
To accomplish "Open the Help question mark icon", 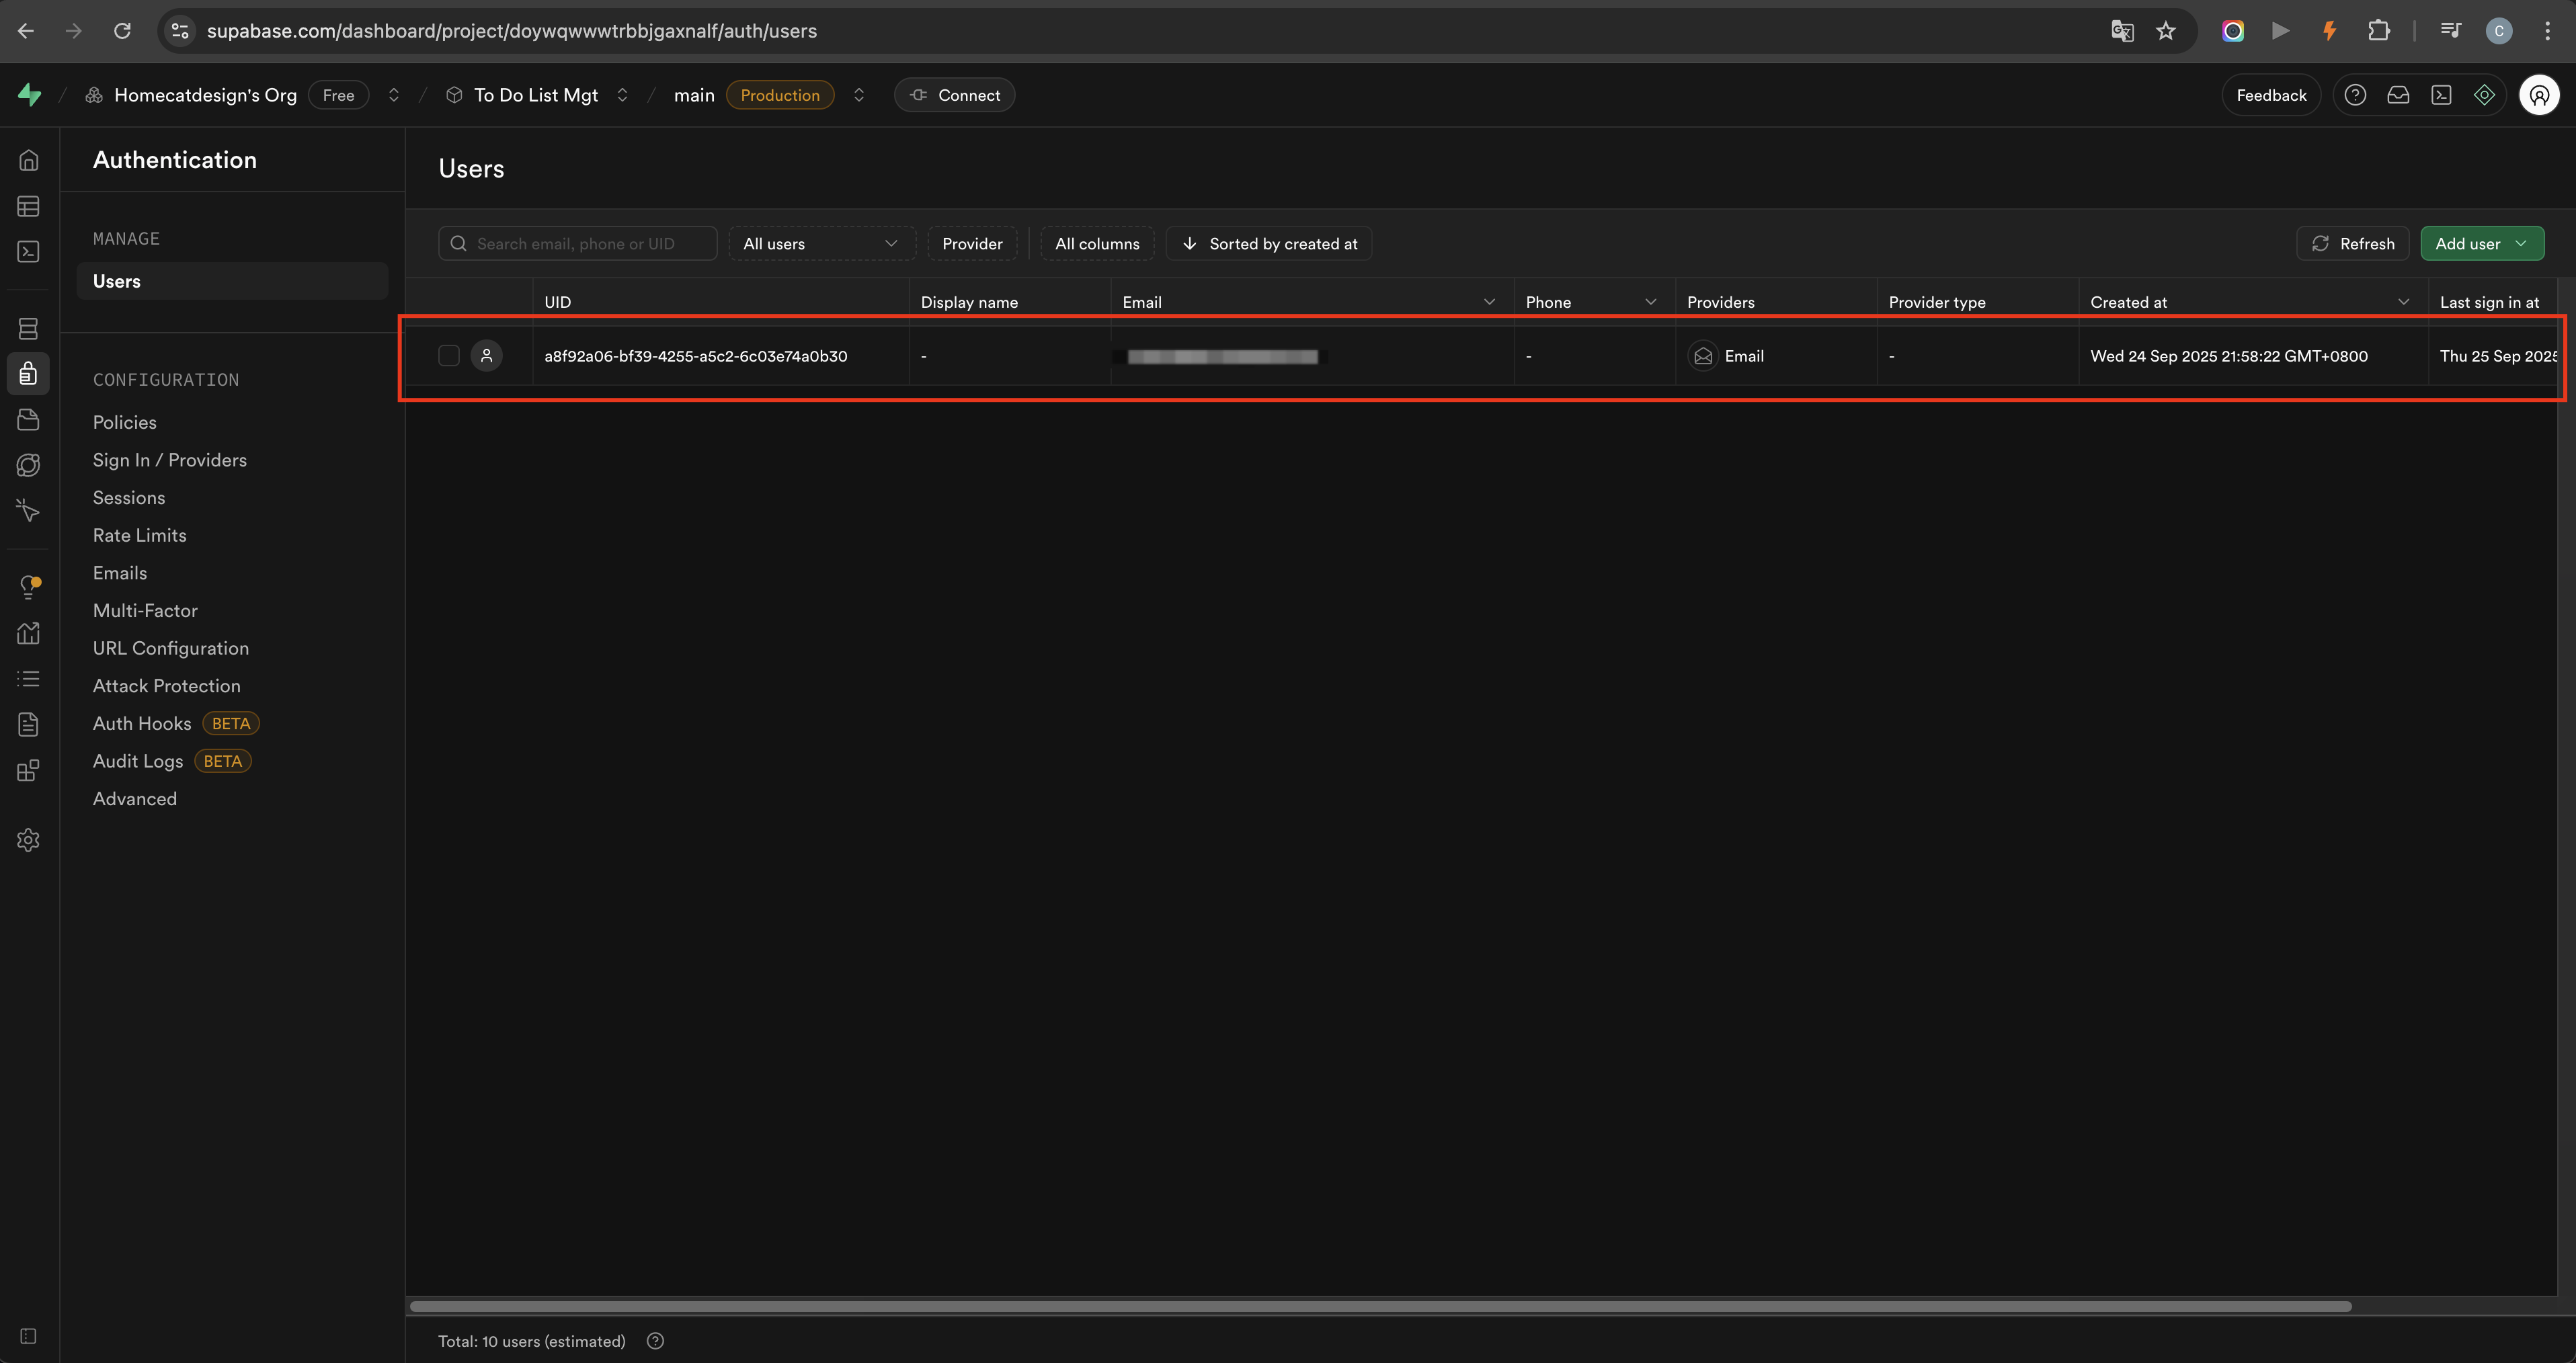I will coord(2355,95).
